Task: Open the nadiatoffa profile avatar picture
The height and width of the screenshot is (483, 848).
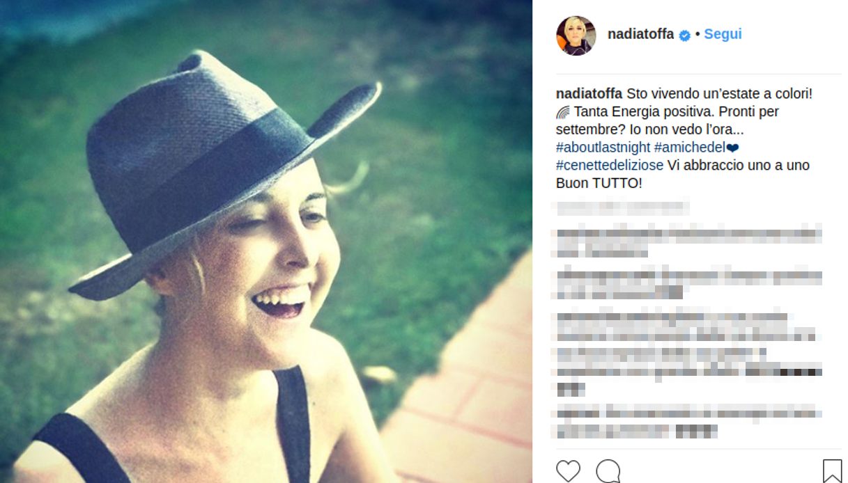Action: click(576, 35)
